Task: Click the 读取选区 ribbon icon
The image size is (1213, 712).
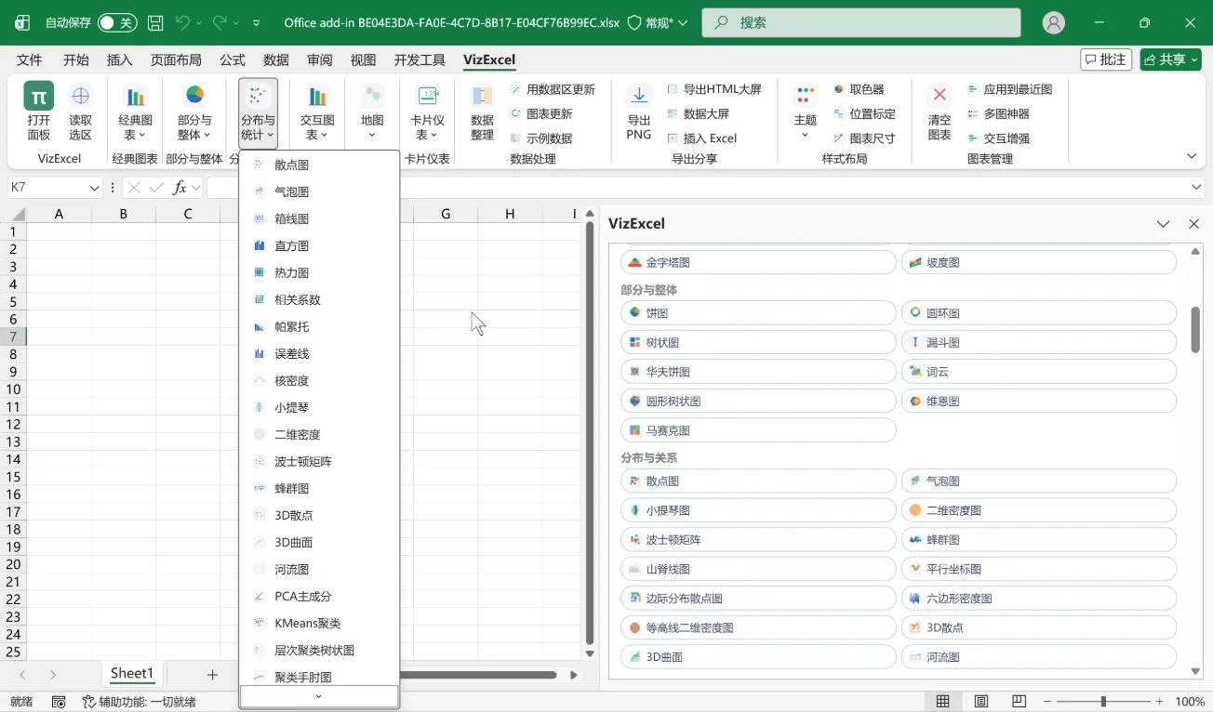Action: click(81, 96)
